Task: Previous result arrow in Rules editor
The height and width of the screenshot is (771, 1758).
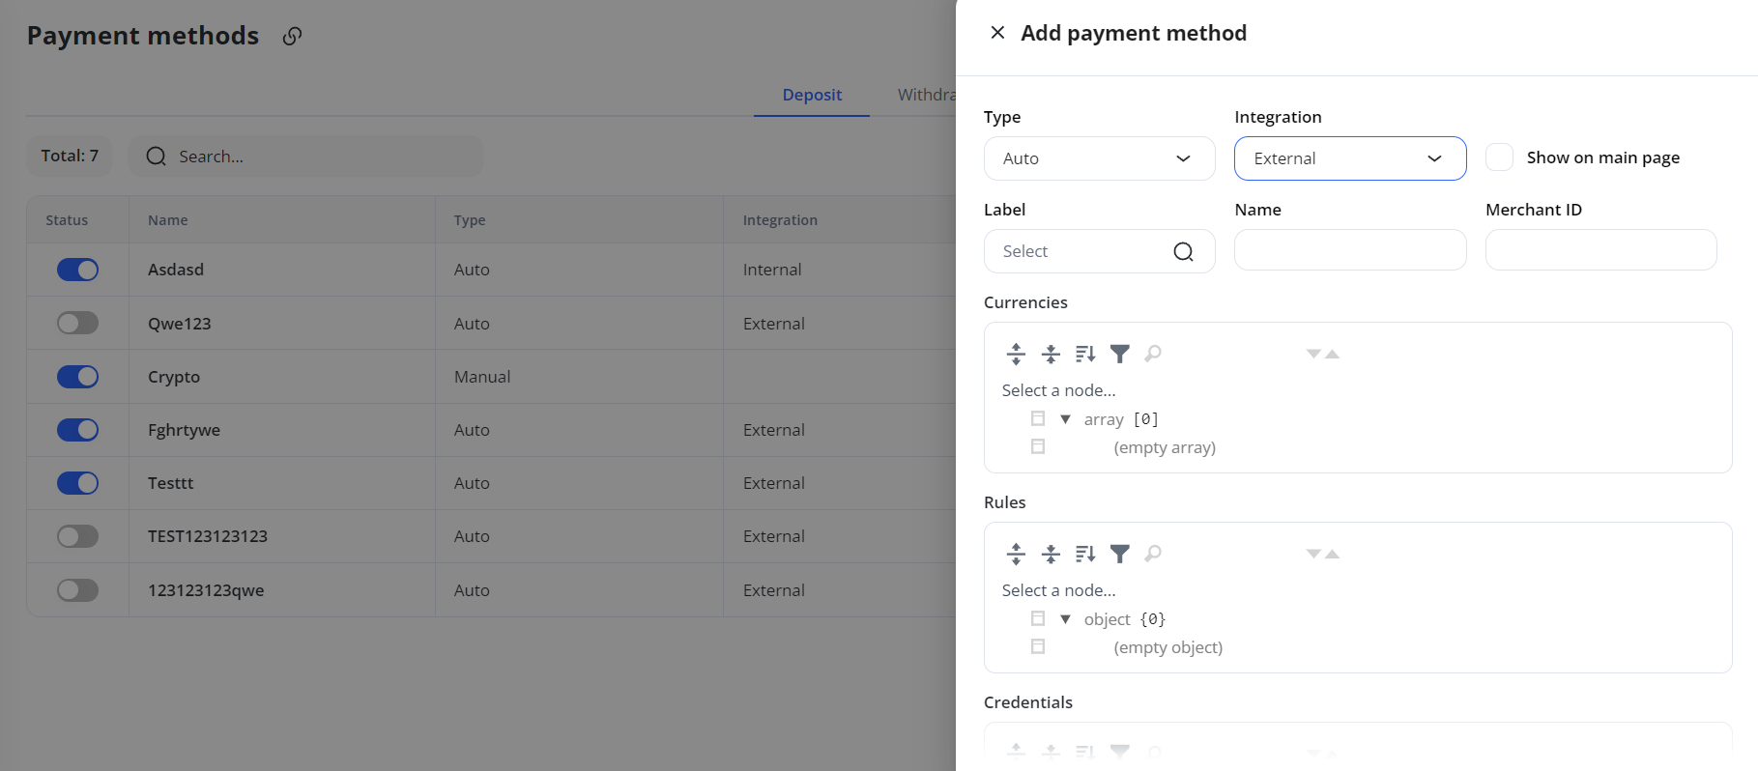Action: [1332, 554]
